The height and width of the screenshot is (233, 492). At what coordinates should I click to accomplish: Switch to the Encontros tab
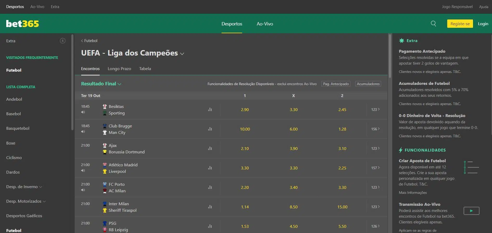pyautogui.click(x=90, y=68)
